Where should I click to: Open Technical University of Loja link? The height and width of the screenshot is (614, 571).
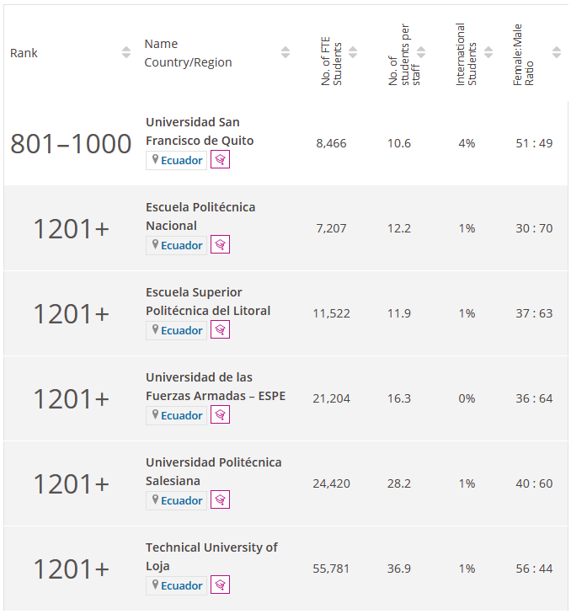pos(211,557)
